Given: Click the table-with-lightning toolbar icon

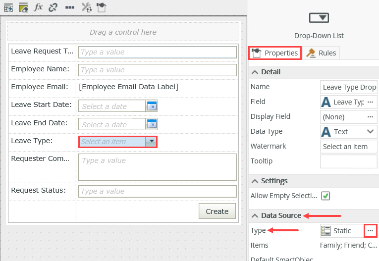Looking at the screenshot, I should click(8, 7).
